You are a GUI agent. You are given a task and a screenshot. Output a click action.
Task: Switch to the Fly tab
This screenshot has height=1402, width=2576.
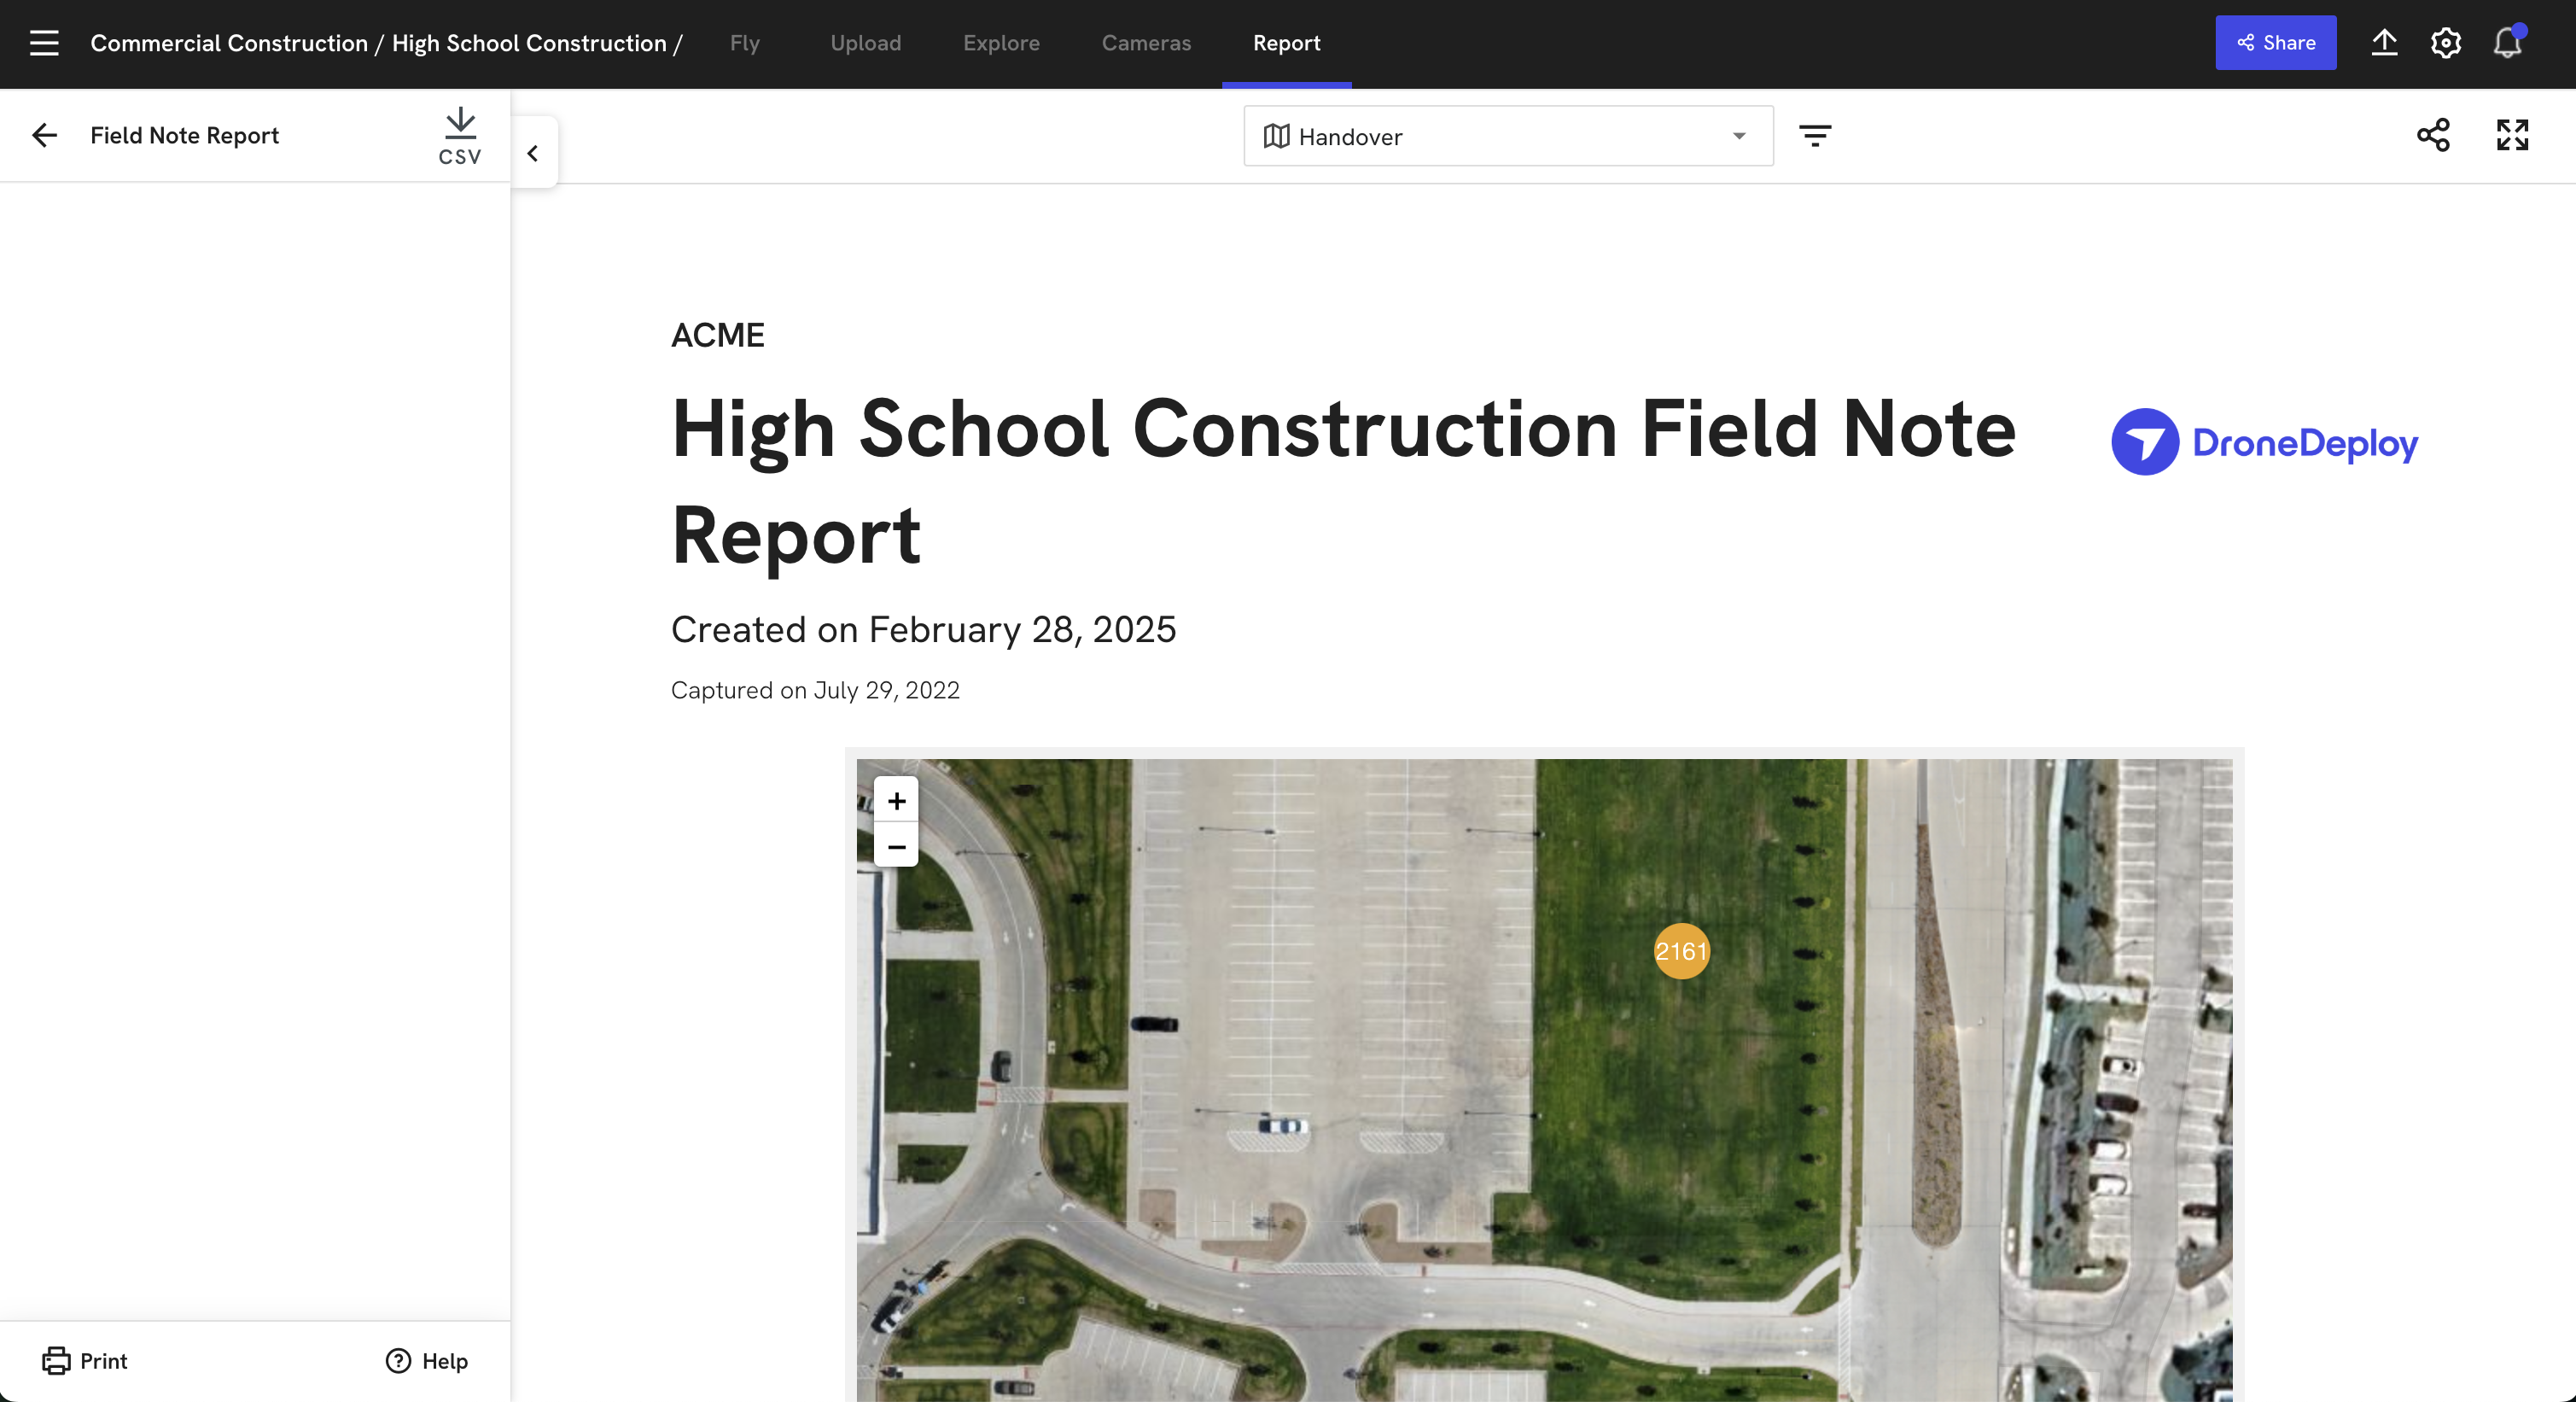745,43
